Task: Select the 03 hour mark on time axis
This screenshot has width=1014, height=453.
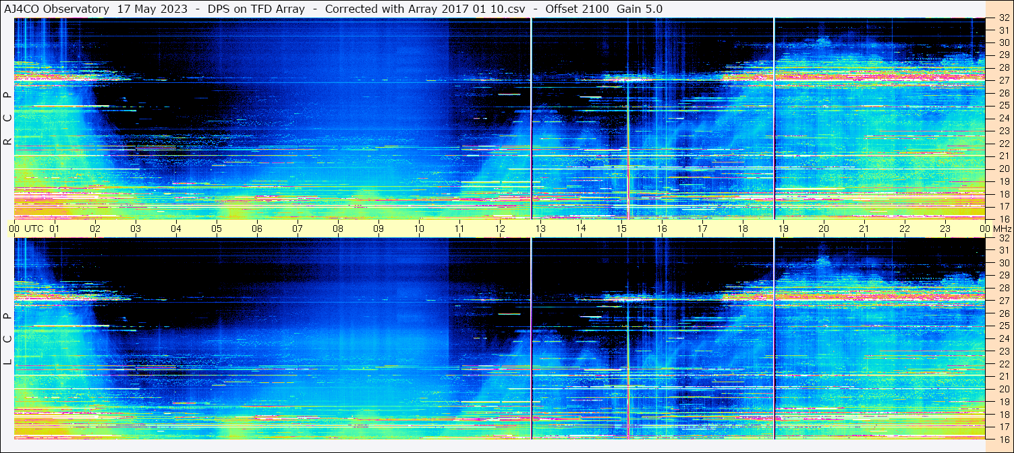Action: pyautogui.click(x=136, y=229)
